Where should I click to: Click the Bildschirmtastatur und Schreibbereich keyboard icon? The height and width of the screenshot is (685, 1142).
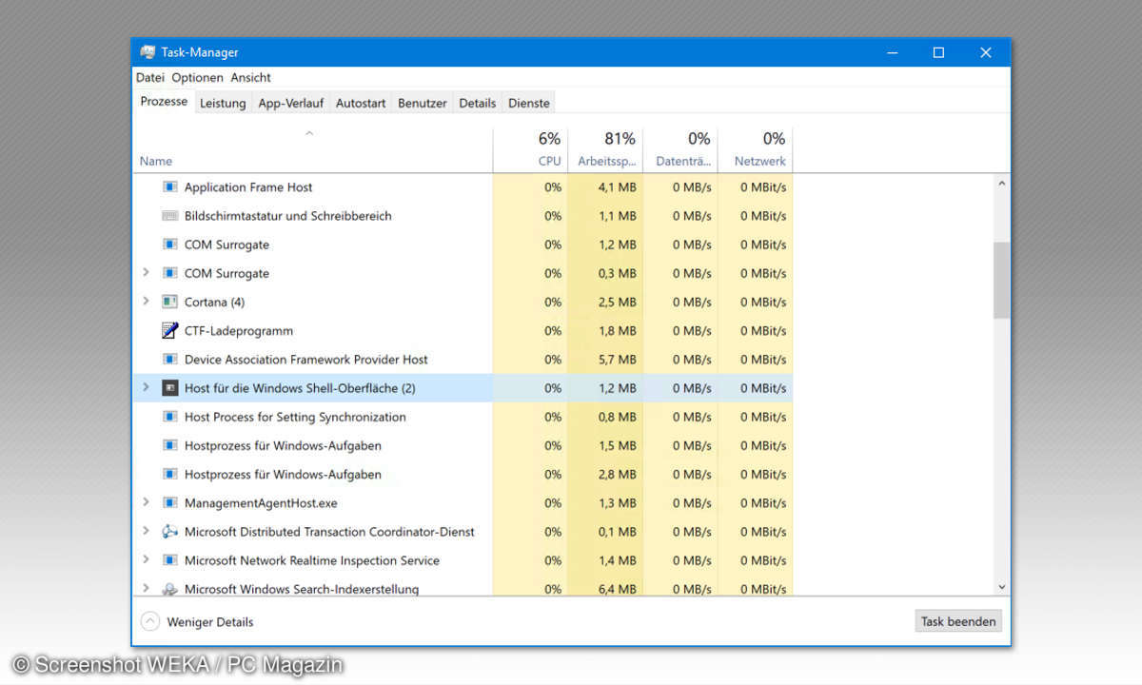pos(170,216)
